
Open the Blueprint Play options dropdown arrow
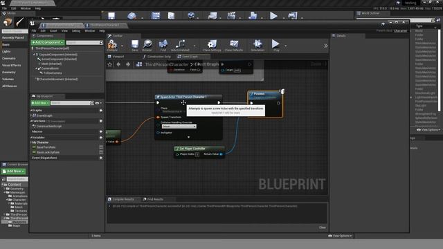coord(286,46)
